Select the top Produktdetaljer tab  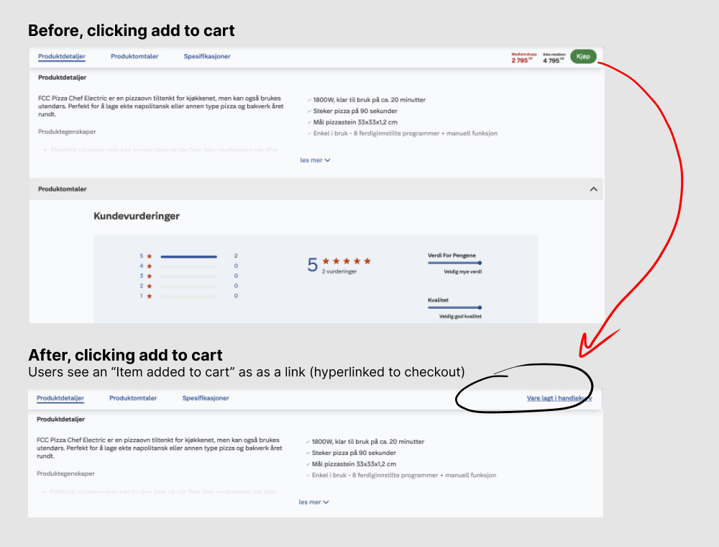click(62, 56)
